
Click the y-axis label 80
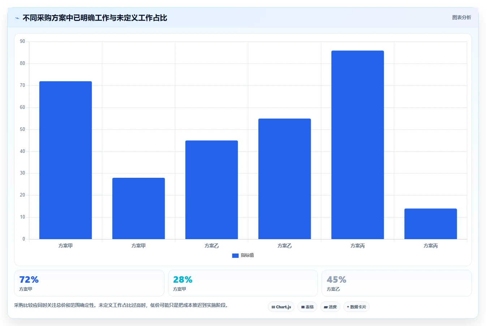[22, 63]
